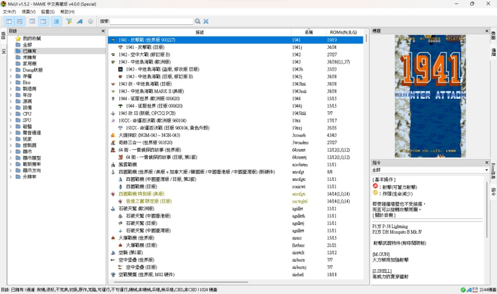Close the 指令 command panel
The image size is (497, 294).
tap(487, 162)
